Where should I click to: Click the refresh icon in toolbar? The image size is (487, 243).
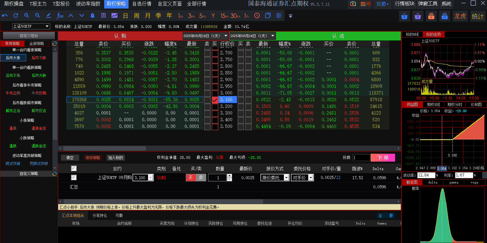tap(16, 15)
